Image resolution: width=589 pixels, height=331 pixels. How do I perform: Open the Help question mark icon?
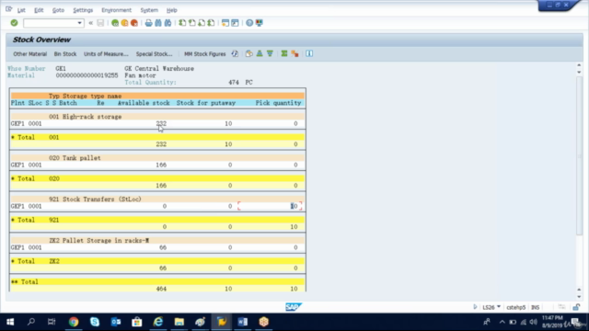pyautogui.click(x=249, y=23)
